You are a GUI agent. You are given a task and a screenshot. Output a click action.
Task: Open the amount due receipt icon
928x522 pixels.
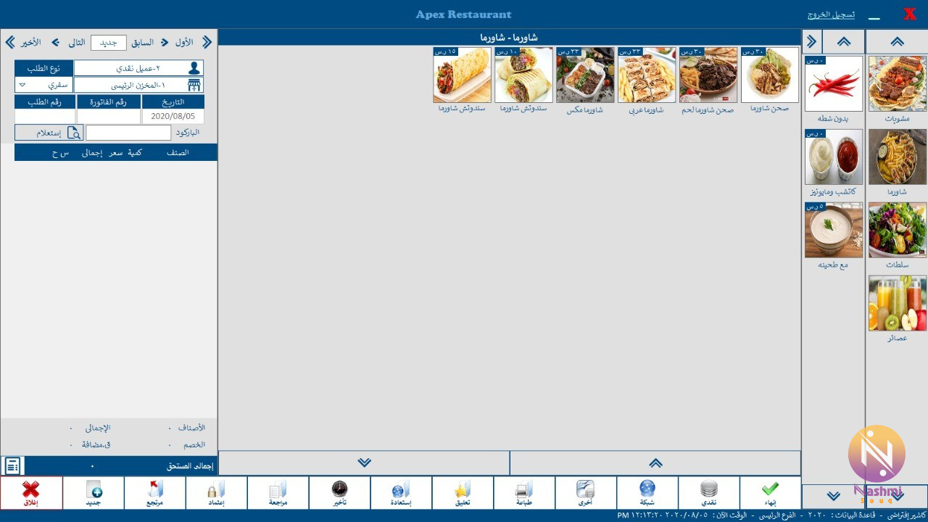pos(13,466)
